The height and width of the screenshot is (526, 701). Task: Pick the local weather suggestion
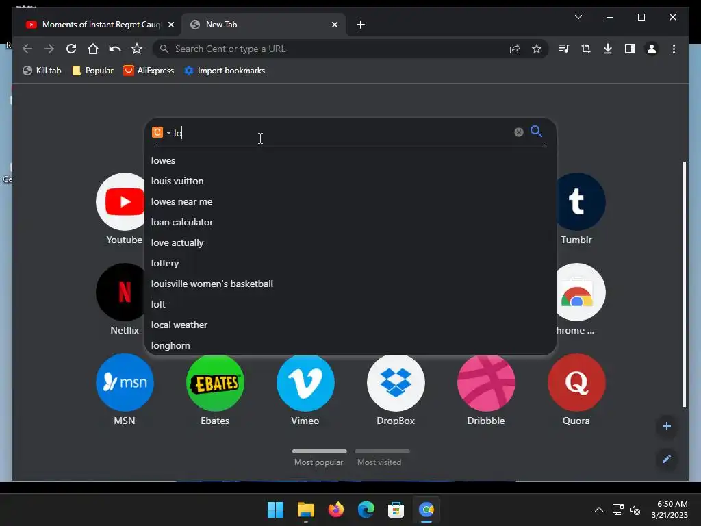(x=350, y=325)
